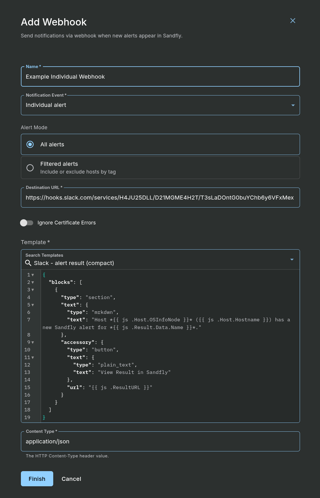Image resolution: width=320 pixels, height=498 pixels.
Task: Collapse fold arrow on line 11
Action: 33,358
